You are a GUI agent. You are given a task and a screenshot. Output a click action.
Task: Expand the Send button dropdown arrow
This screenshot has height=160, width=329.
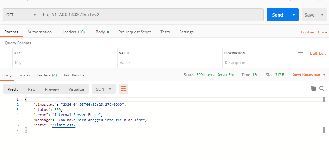coord(294,15)
